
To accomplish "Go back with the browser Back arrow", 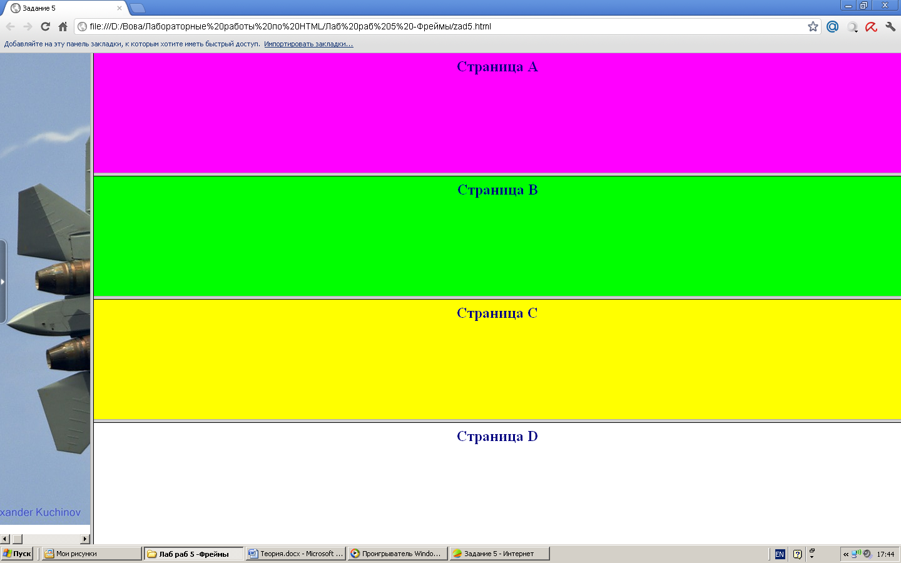I will pyautogui.click(x=11, y=26).
